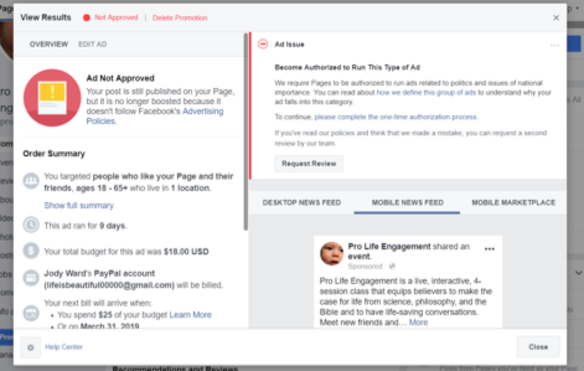Open settings with the gear icon near Help Center
Viewport: 584px width, 371px height.
pos(30,347)
